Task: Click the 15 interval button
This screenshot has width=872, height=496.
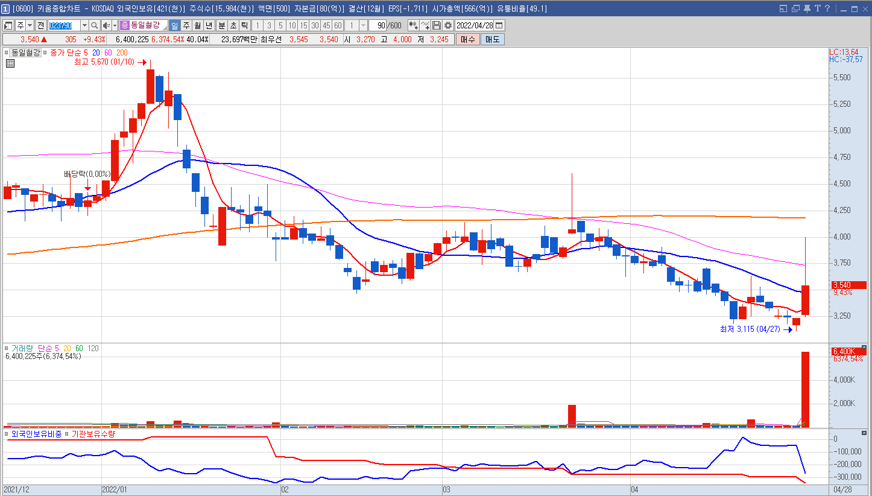Action: click(x=303, y=25)
